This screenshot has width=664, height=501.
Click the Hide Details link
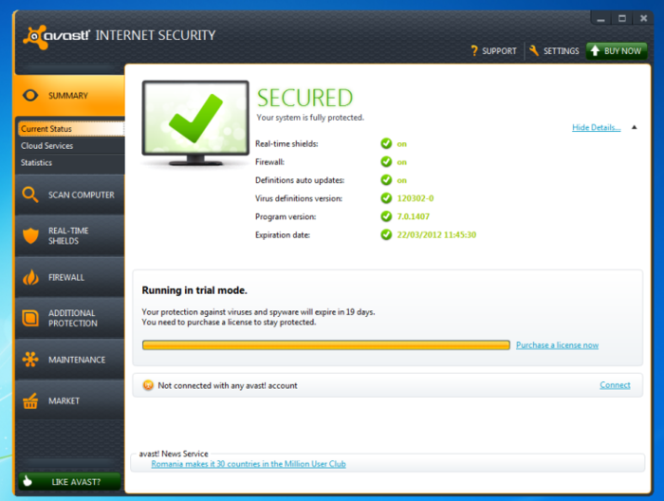click(597, 127)
